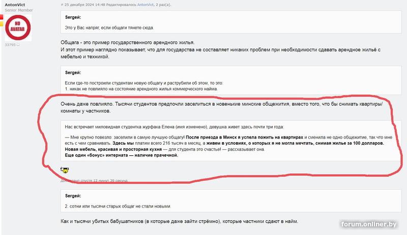Click the smiley emoticon below the quote
This screenshot has width=407, height=235.
(x=65, y=170)
